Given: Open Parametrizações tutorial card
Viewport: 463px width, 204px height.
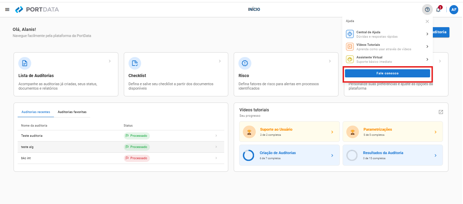Looking at the screenshot, I should 392,132.
